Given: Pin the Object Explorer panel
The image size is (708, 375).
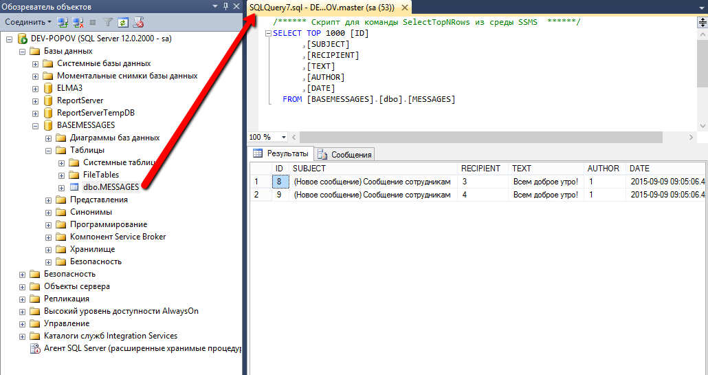Looking at the screenshot, I should (226, 6).
